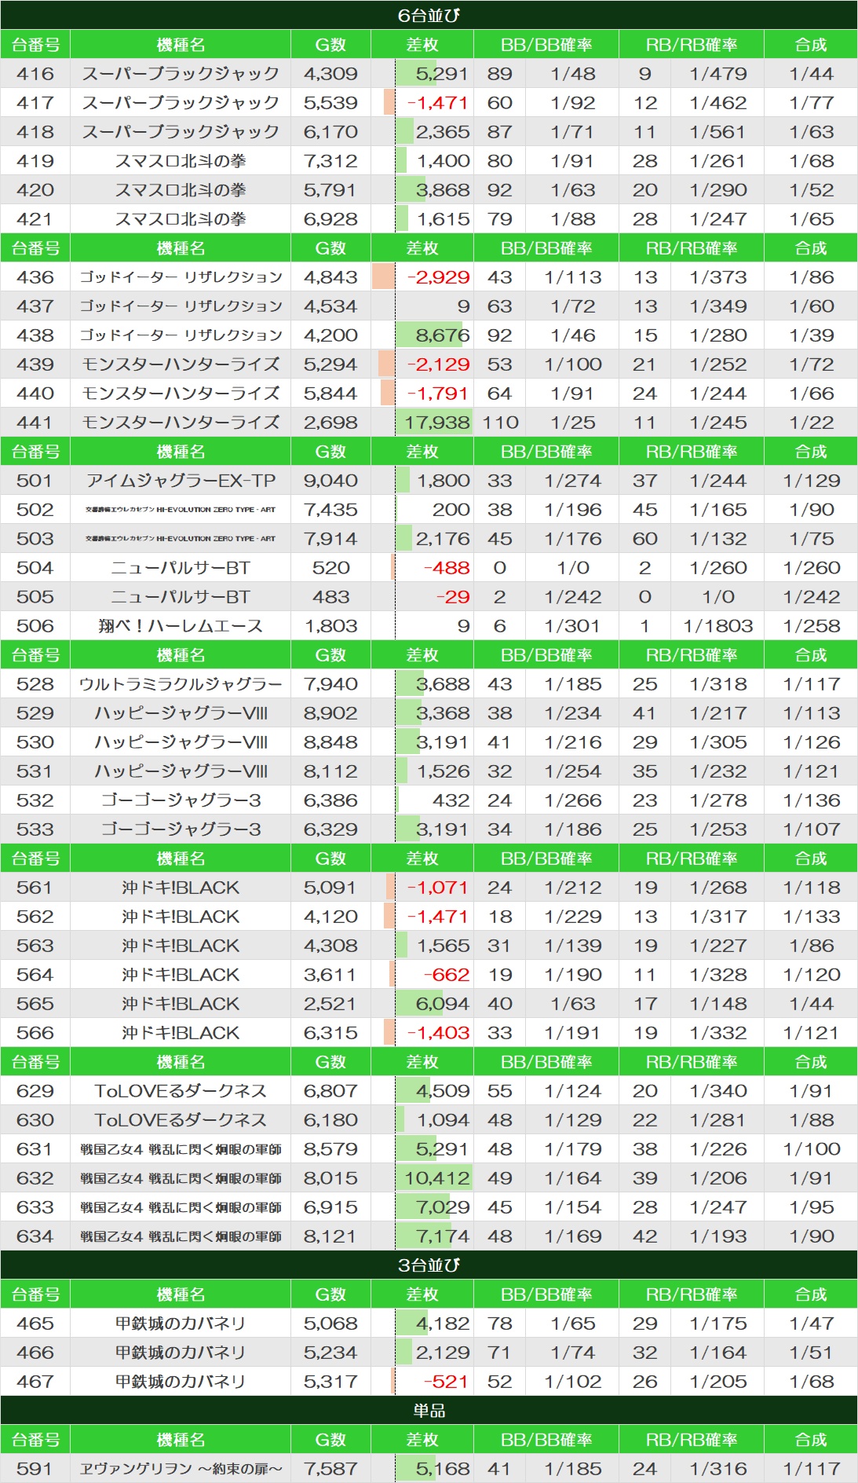Viewport: 858px width, 1483px height.
Task: Click 1/129 combined rate in row 501
Action: [x=811, y=481]
